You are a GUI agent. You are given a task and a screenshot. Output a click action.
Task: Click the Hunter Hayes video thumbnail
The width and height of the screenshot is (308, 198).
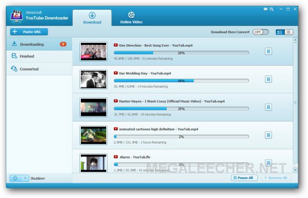click(94, 107)
